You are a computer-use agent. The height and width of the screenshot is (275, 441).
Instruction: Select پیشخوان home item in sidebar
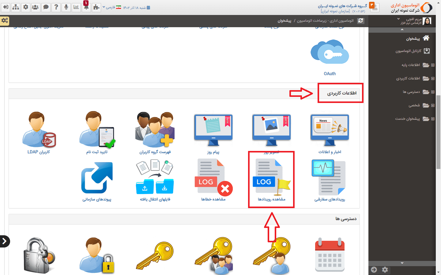[x=413, y=38]
